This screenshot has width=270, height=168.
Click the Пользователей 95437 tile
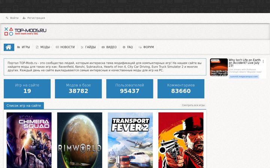coord(130,88)
